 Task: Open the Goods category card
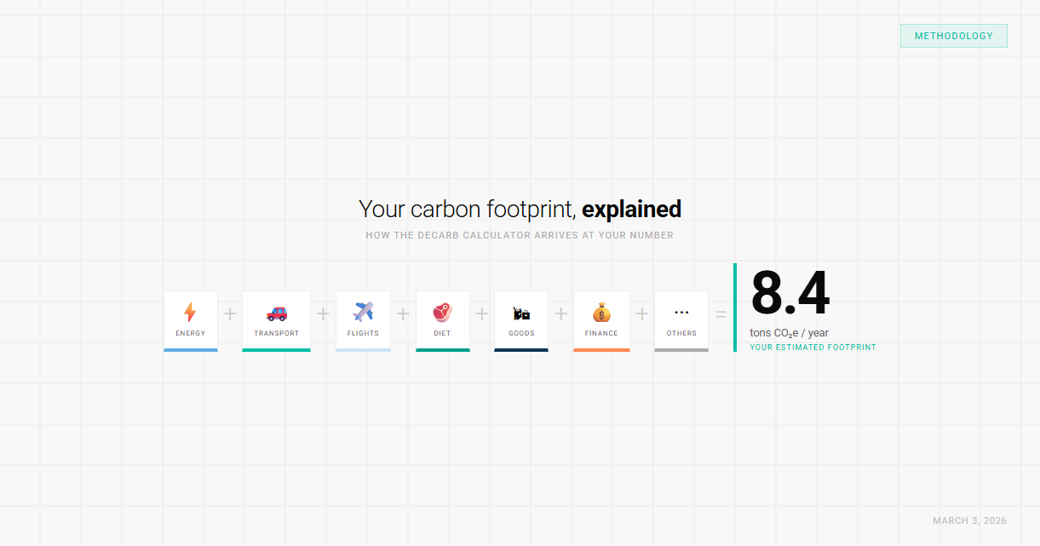pyautogui.click(x=520, y=320)
